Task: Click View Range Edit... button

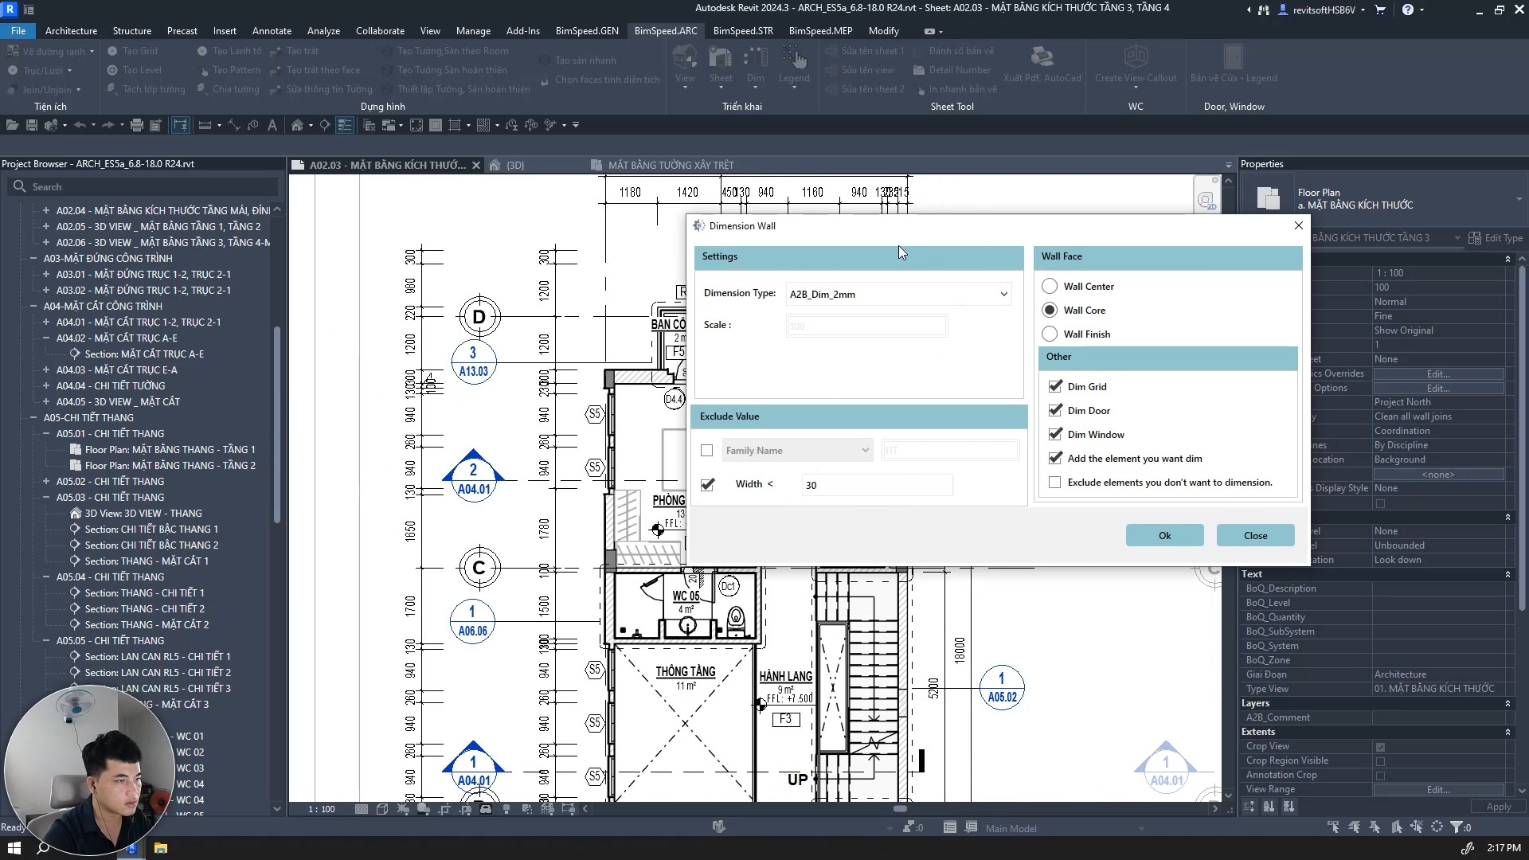Action: pos(1438,789)
